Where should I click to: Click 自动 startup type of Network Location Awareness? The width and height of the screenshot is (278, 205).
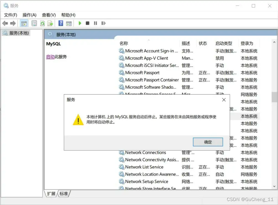tap(220, 174)
